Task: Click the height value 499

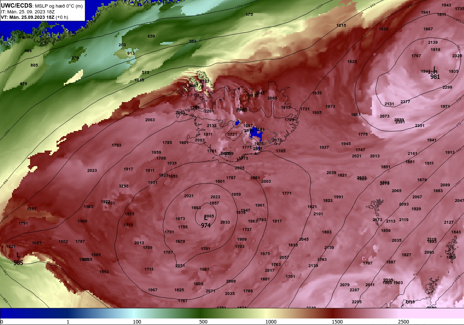Action: click(28, 51)
